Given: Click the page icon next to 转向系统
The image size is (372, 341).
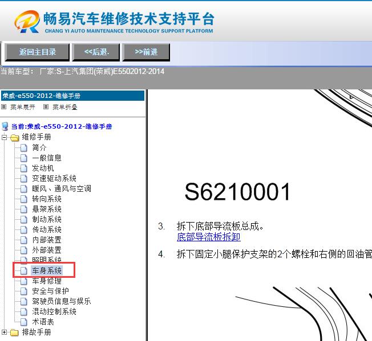Looking at the screenshot, I should click(x=24, y=199).
